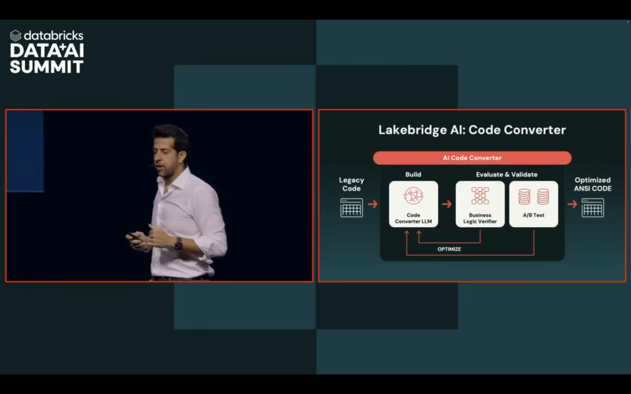Click the 'DATA+AI SUMMIT' logo text
Screen dimensions: 631x394
tap(47, 59)
